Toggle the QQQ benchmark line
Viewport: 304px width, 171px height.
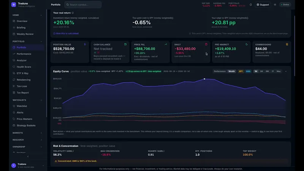point(248,71)
